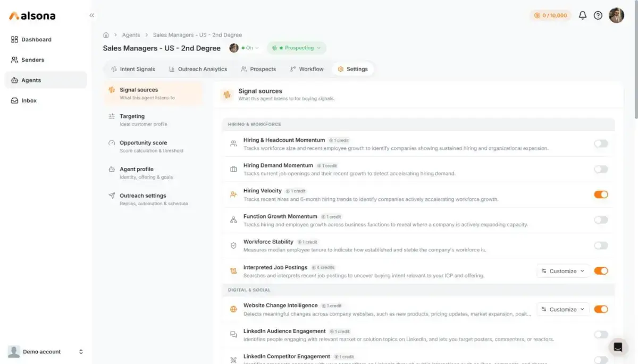Open the Outreach settings section
638x364 pixels.
(153, 199)
